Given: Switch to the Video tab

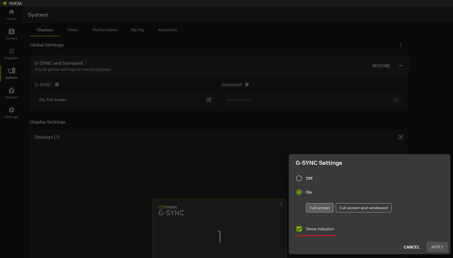Looking at the screenshot, I should pos(73,30).
